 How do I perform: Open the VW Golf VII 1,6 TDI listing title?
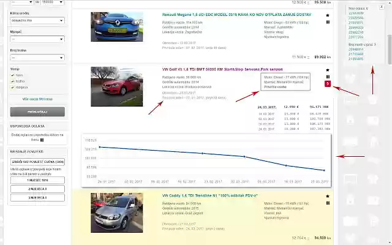pos(222,69)
